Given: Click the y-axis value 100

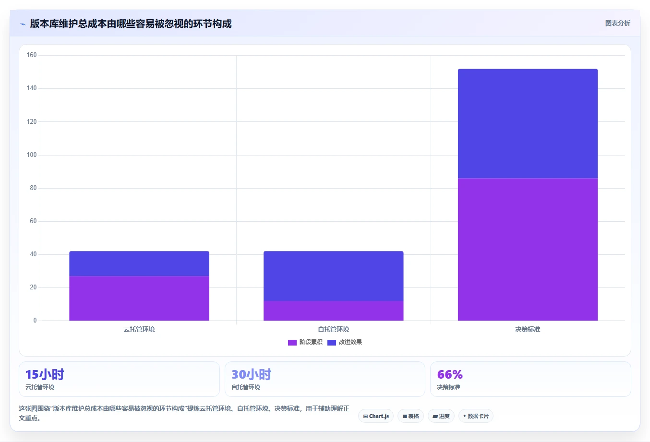Looking at the screenshot, I should (x=32, y=155).
